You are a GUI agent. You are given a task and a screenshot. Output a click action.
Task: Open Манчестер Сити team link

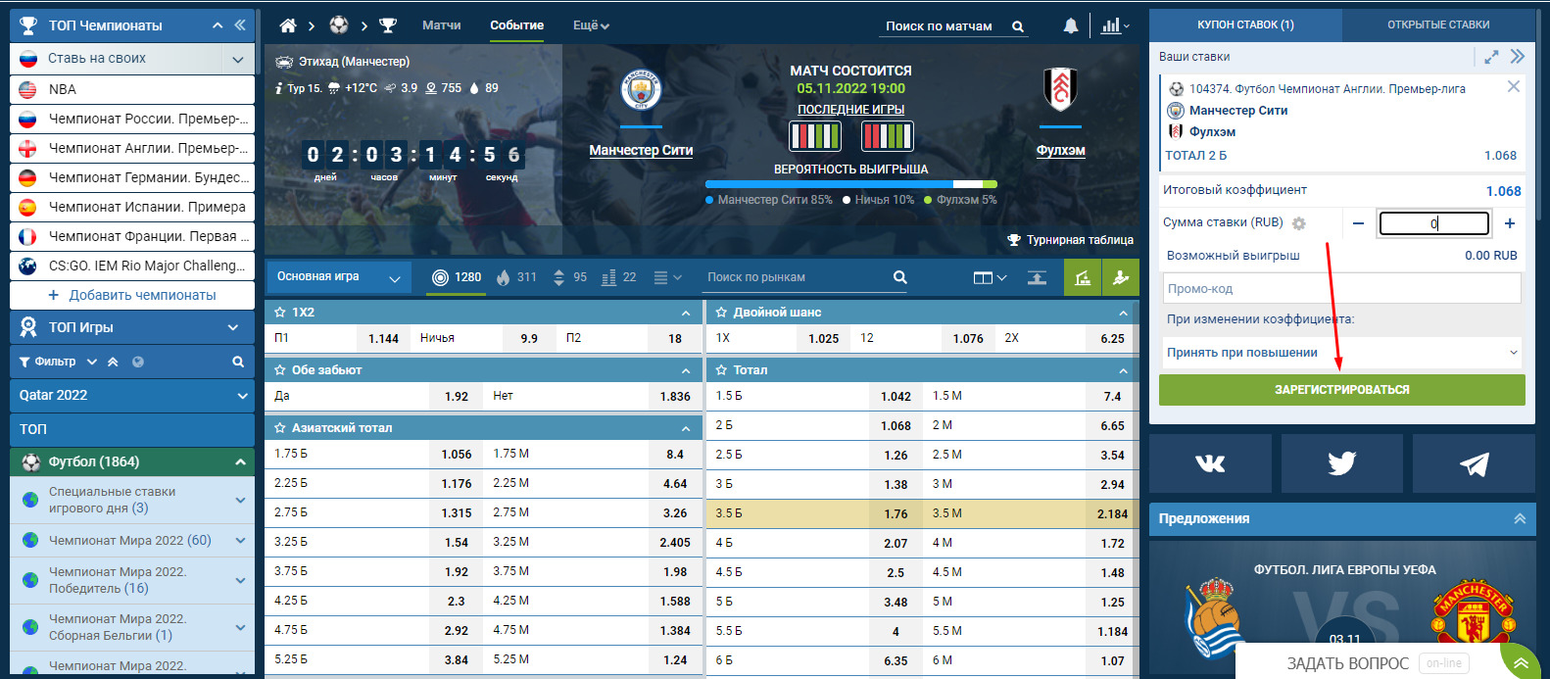point(641,150)
